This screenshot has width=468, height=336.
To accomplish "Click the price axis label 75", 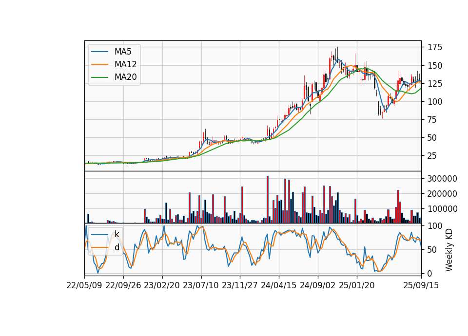I will coord(432,120).
